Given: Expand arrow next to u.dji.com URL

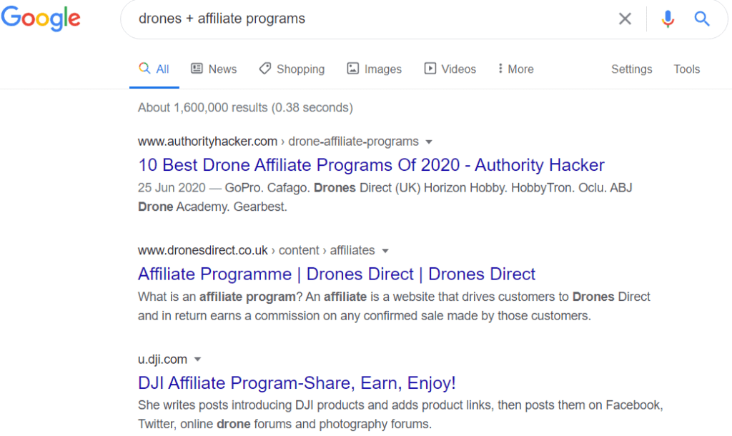Looking at the screenshot, I should click(x=197, y=360).
